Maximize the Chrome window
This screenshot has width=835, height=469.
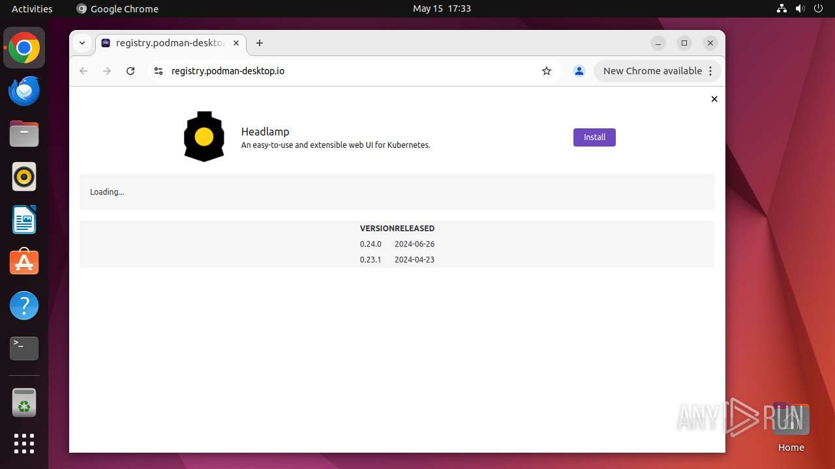pyautogui.click(x=684, y=43)
